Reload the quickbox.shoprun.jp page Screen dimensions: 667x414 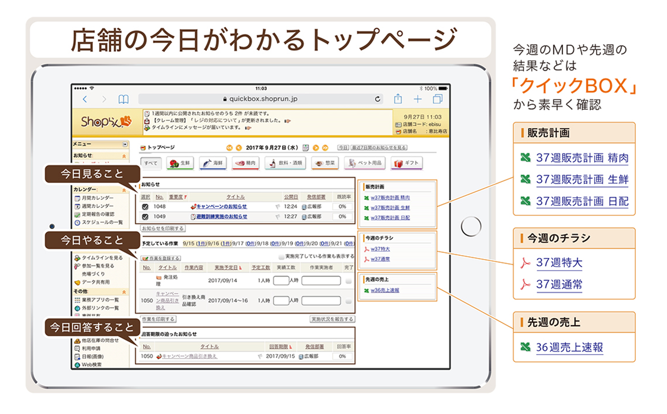(x=377, y=99)
